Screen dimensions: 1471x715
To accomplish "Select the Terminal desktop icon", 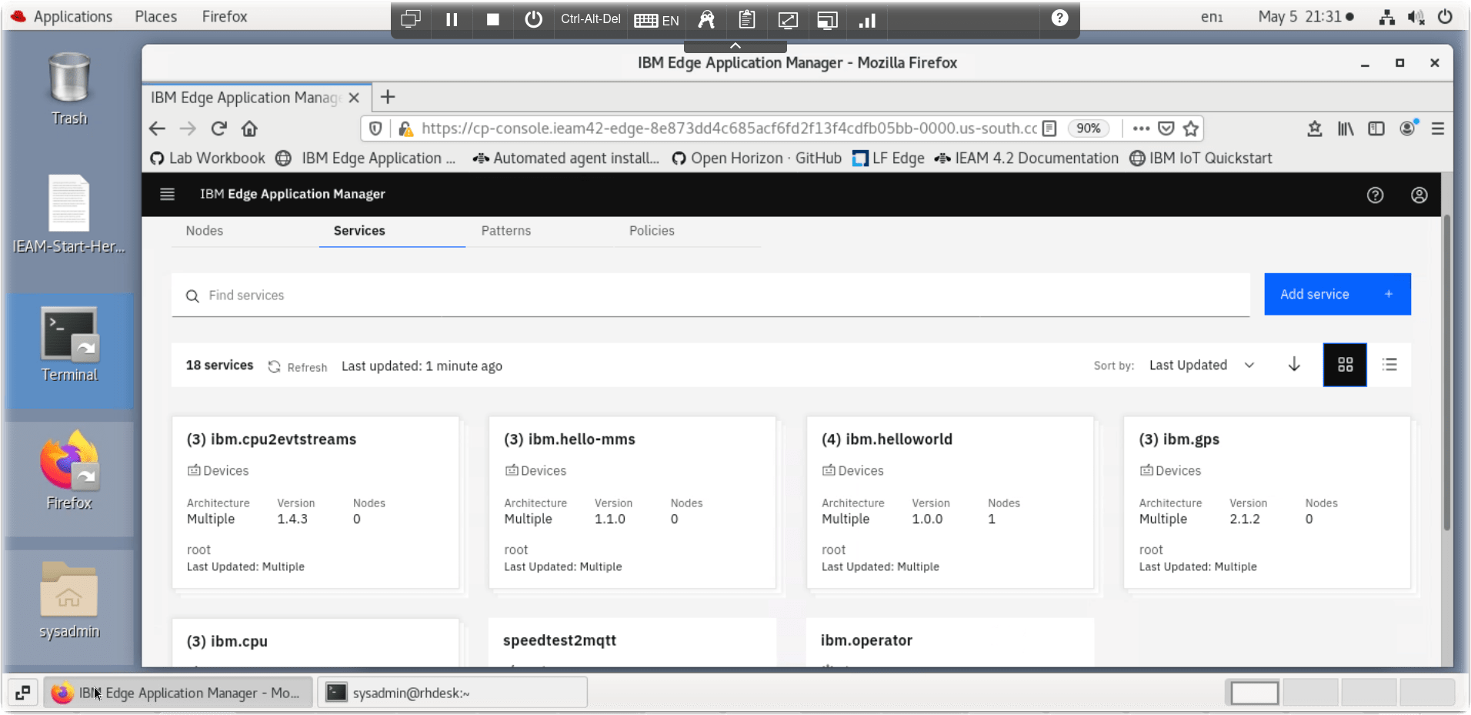I will 70,346.
